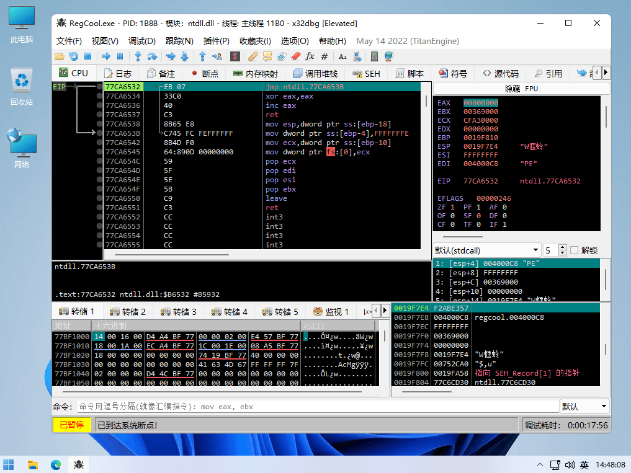Screen dimensions: 631x473
Task: Switch to the 内存映射 tab
Action: [x=256, y=74]
